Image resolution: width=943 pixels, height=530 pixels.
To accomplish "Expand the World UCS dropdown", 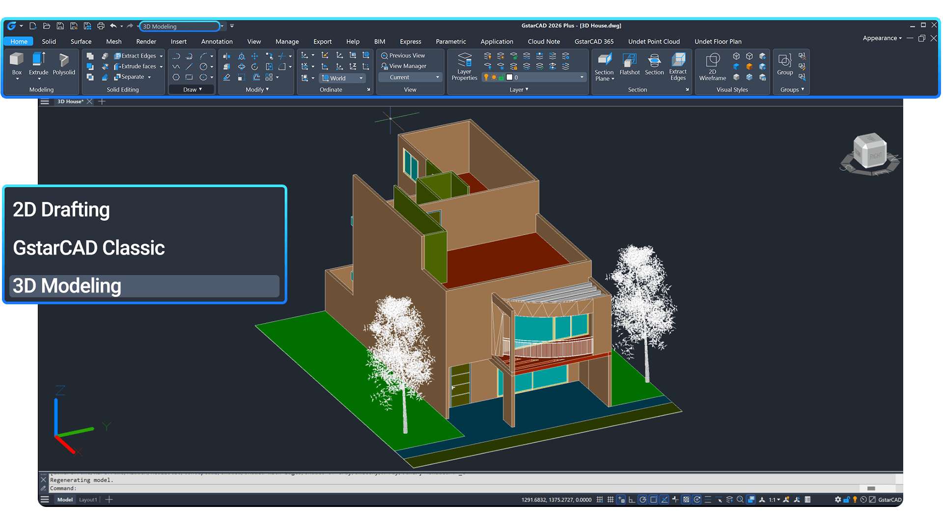I will tap(361, 78).
